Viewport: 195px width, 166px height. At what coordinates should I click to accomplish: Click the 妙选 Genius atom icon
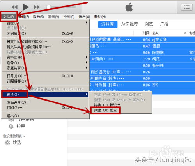[7, 143]
